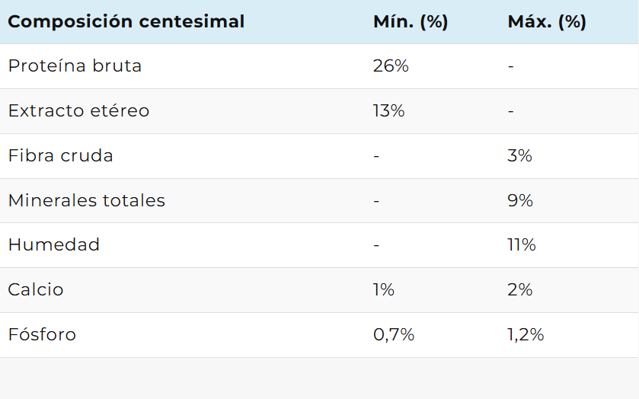Screen dimensions: 639x399
Task: Click the 0,7% minimum value for Fósforo
Action: [x=394, y=335]
